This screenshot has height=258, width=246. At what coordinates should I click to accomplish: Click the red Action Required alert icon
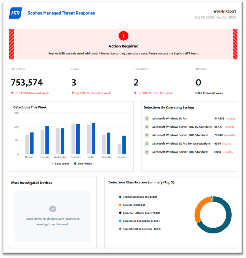123,36
